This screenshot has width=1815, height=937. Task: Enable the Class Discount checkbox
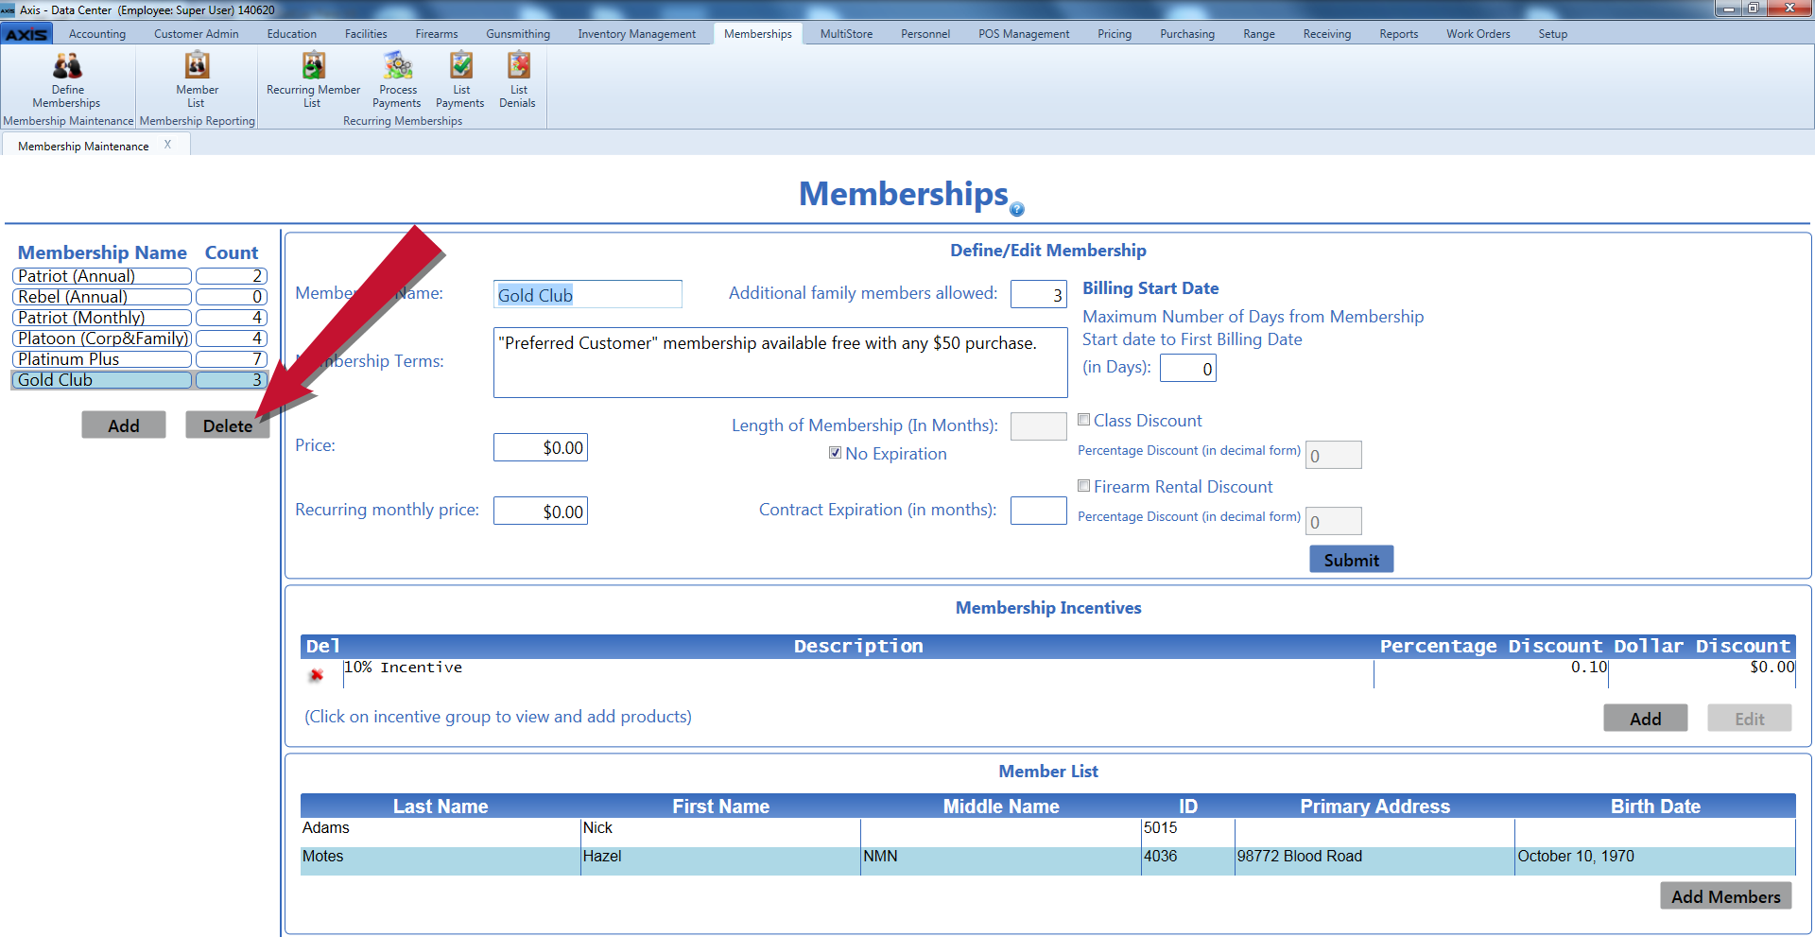(1084, 420)
